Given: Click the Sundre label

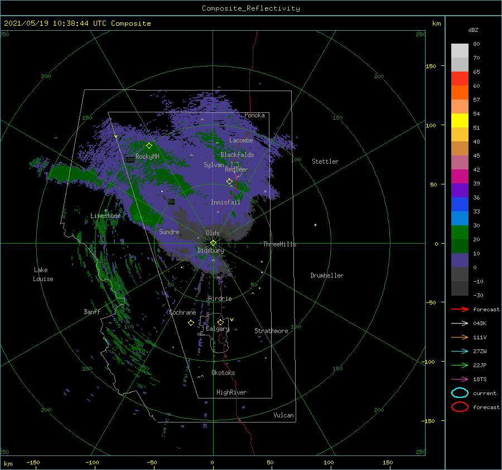Looking at the screenshot, I should [169, 231].
